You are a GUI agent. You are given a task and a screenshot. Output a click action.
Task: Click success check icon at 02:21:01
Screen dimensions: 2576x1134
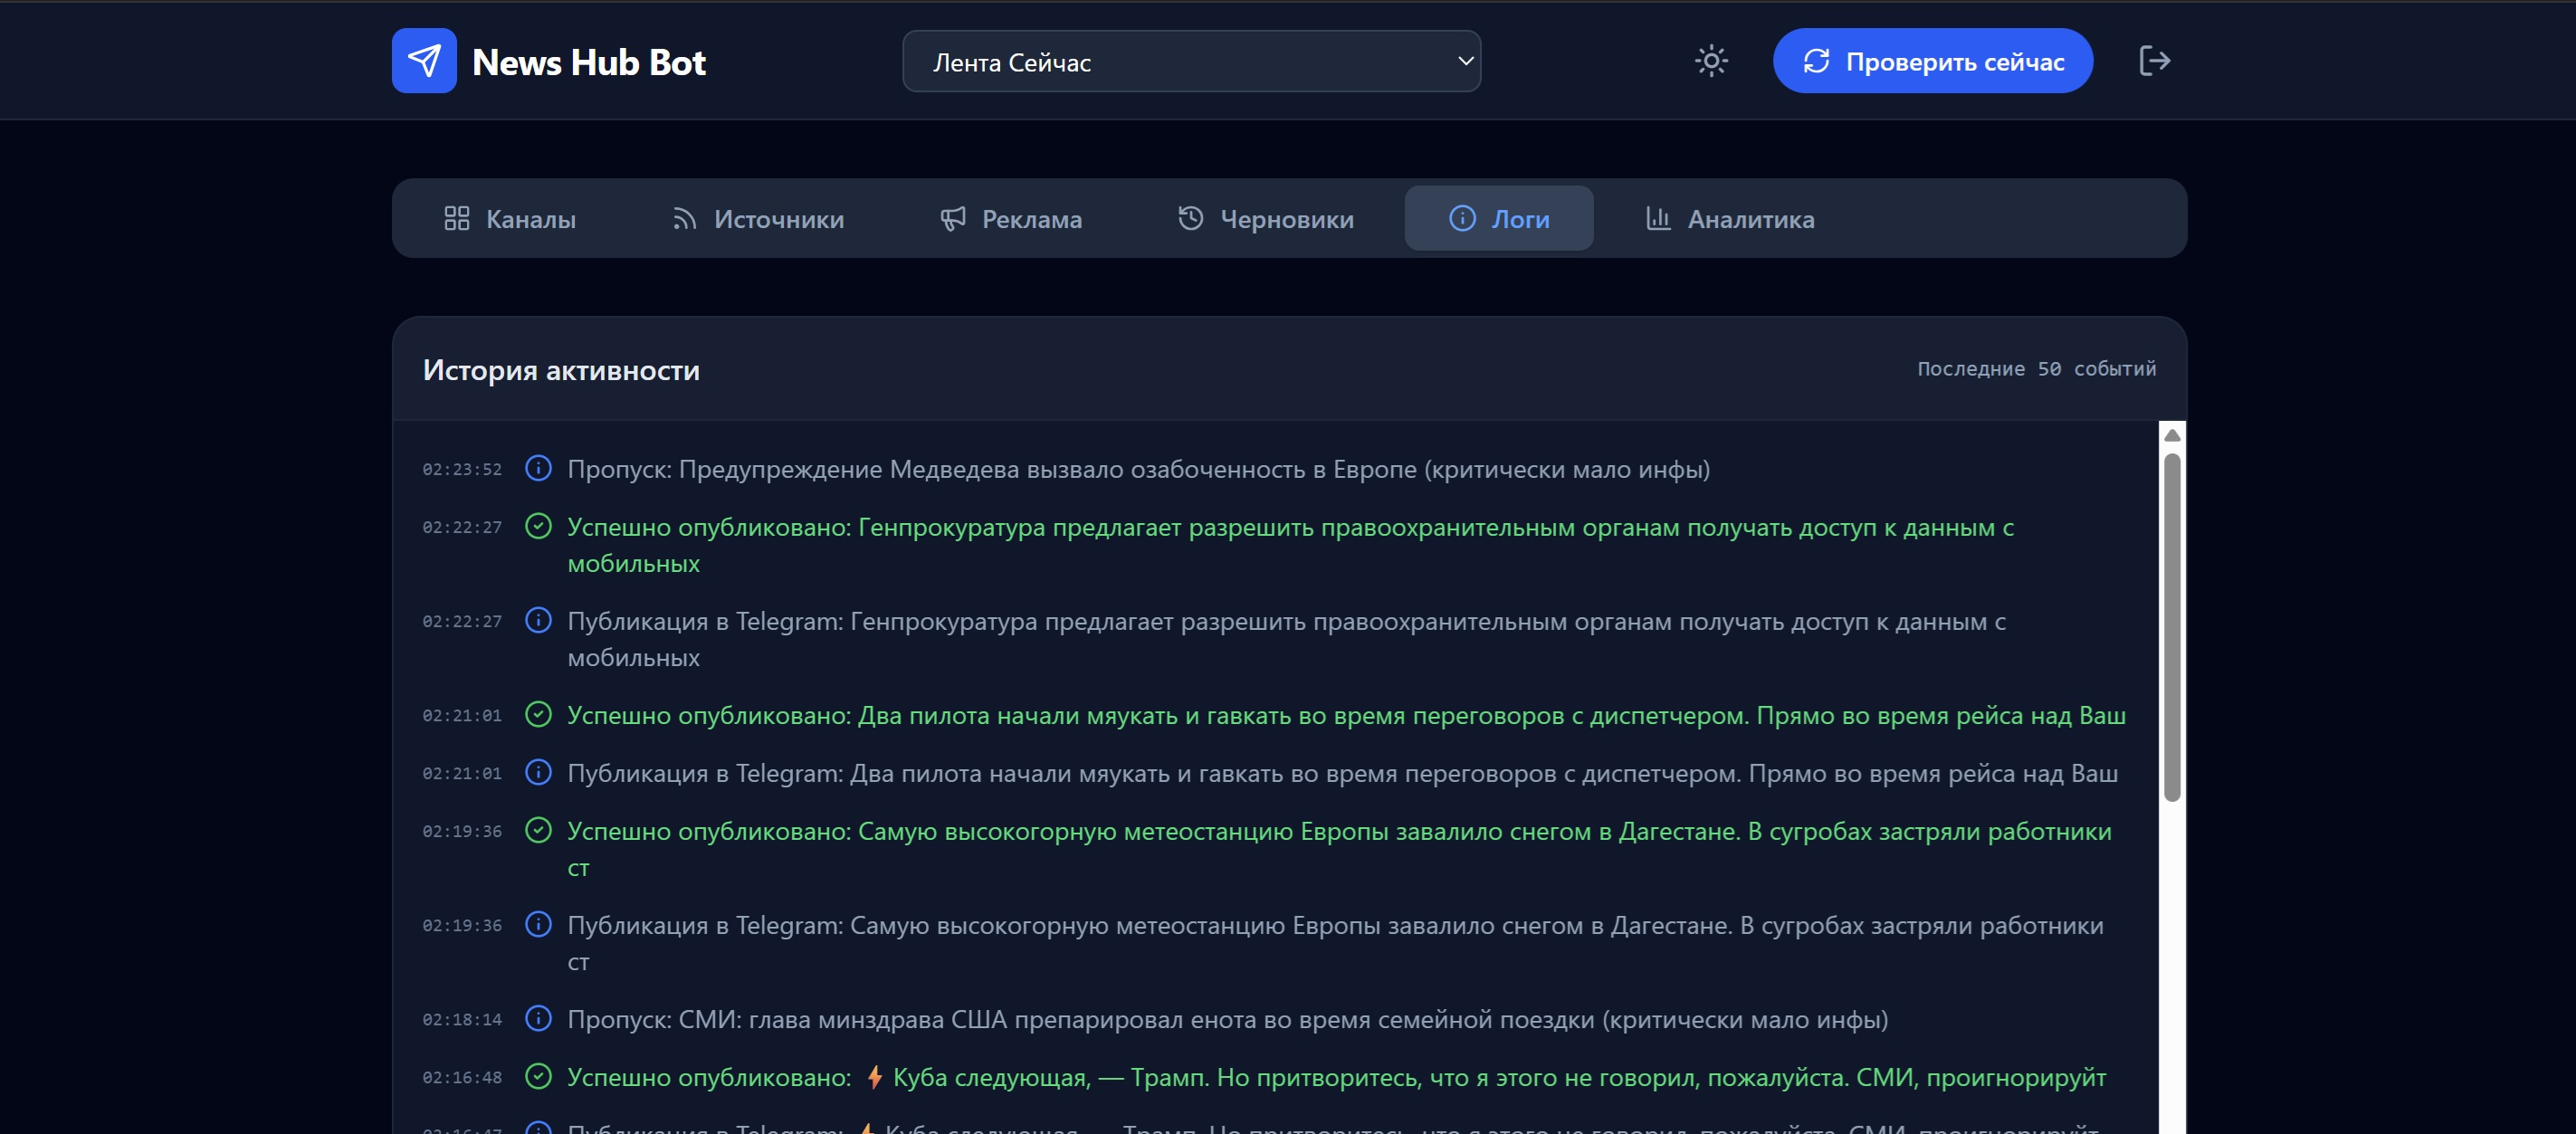(538, 714)
